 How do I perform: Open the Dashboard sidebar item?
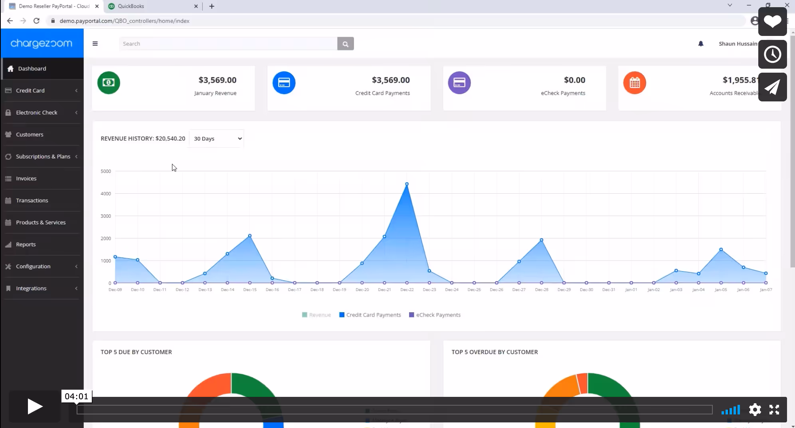coord(42,69)
